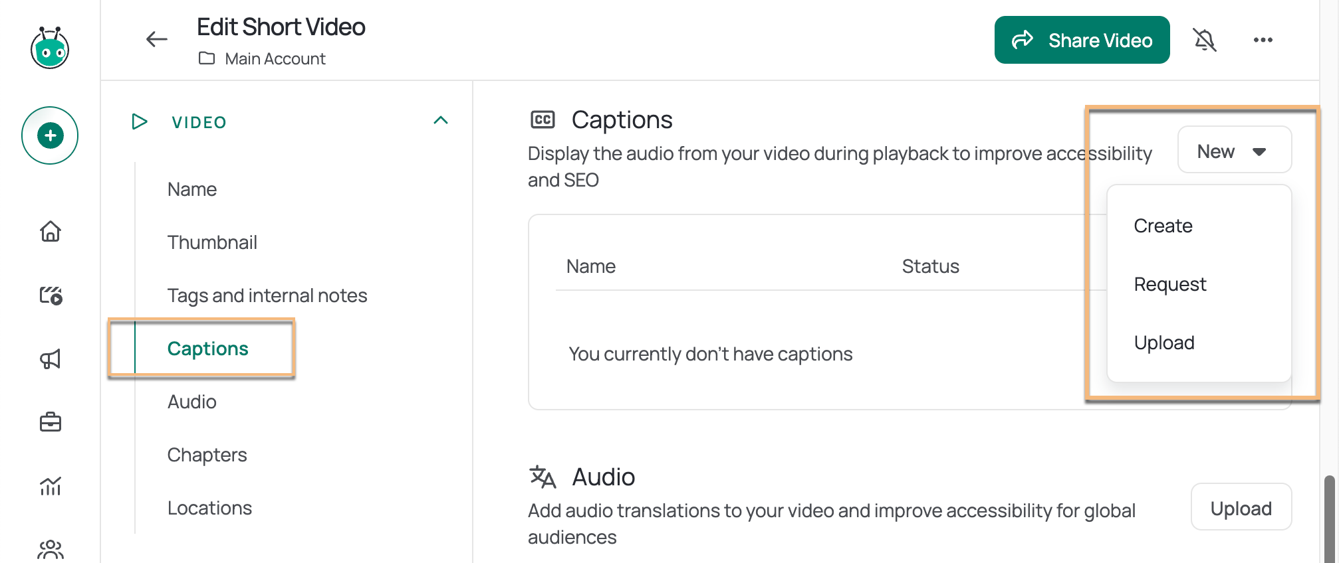Open the analytics chart icon in sidebar
Screen dimensions: 1339x563
[x=51, y=486]
